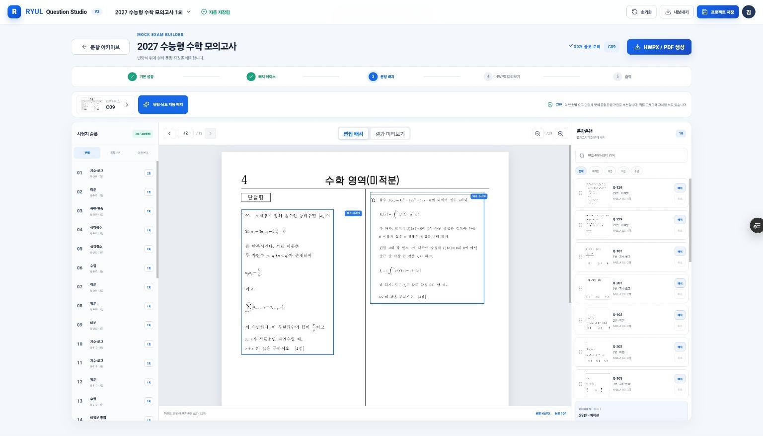Click the drag handle of Q-129
This screenshot has width=763, height=436.
coord(580,193)
